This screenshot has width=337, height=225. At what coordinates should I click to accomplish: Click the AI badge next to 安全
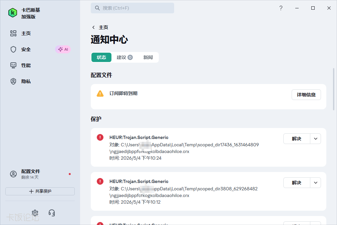click(63, 49)
